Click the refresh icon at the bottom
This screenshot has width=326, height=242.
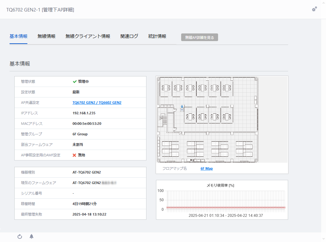[x=20, y=236]
